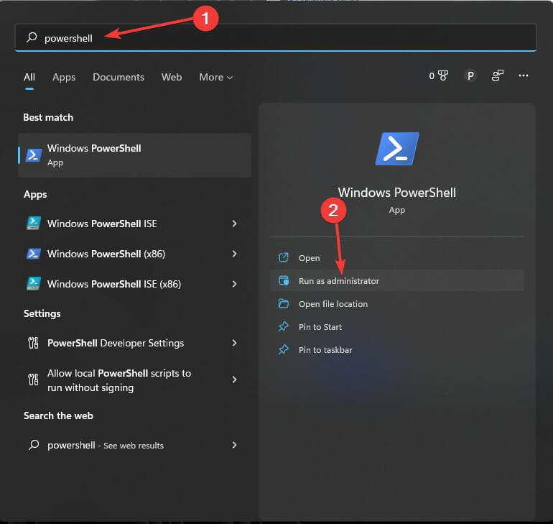Image resolution: width=553 pixels, height=524 pixels.
Task: Open the More filters dropdown
Action: point(216,77)
